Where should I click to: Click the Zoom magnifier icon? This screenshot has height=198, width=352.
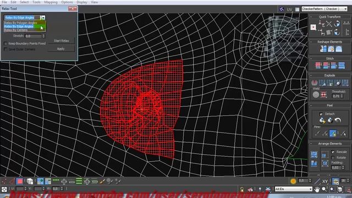click(x=324, y=189)
